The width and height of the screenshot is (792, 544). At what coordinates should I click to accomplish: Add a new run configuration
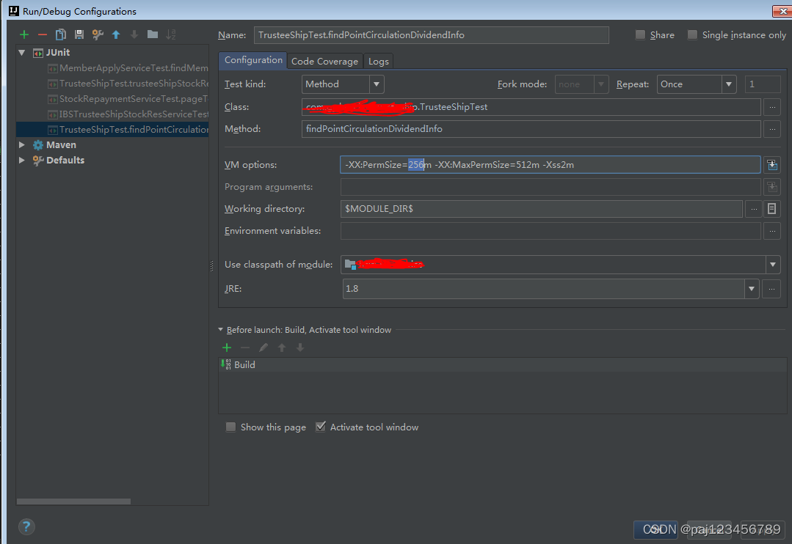tap(24, 34)
